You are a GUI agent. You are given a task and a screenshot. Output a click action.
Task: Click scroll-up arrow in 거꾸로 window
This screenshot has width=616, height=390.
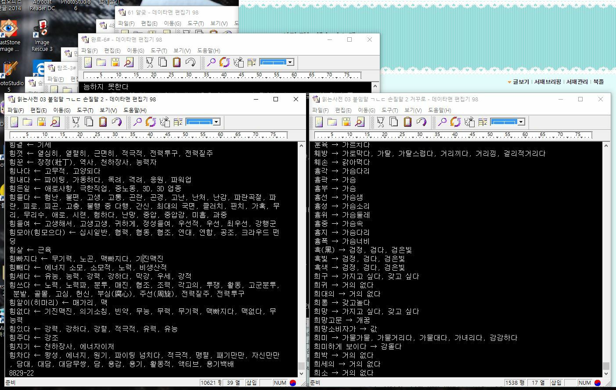(x=606, y=145)
